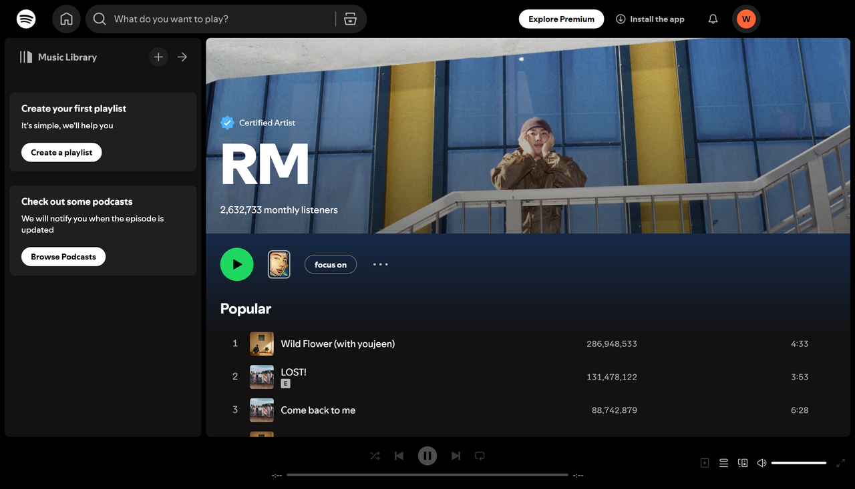Expand Music Library with arrow icon
This screenshot has width=855, height=489.
click(182, 57)
